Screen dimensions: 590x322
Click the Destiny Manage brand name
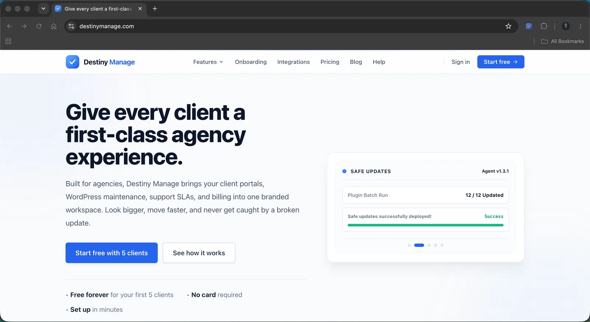tap(109, 62)
